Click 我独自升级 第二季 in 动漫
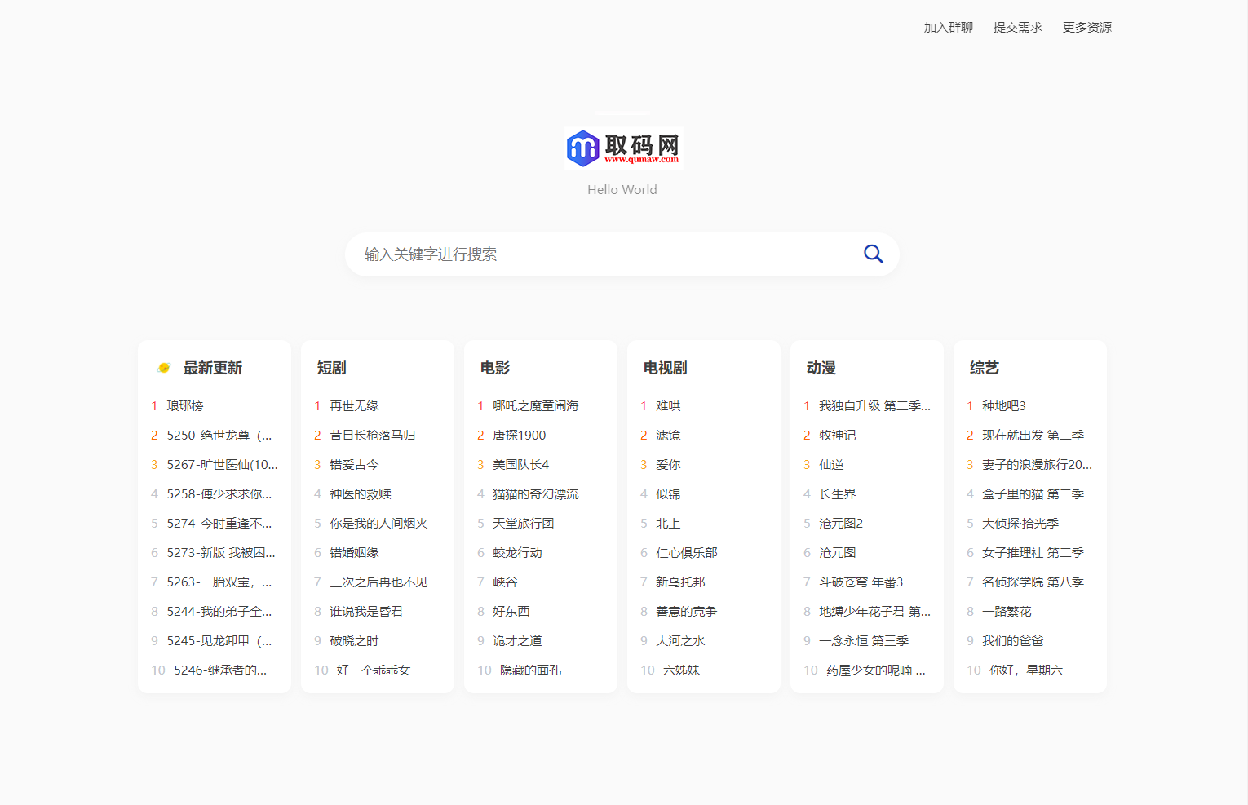1248x805 pixels. pyautogui.click(x=874, y=405)
